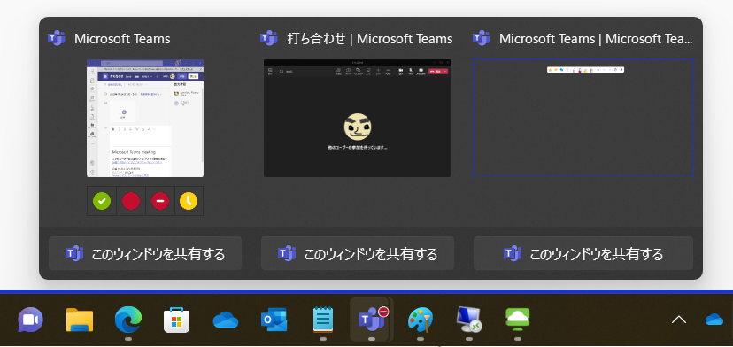Share the 打ち合わせ meeting window
The width and height of the screenshot is (733, 347).
[x=358, y=253]
